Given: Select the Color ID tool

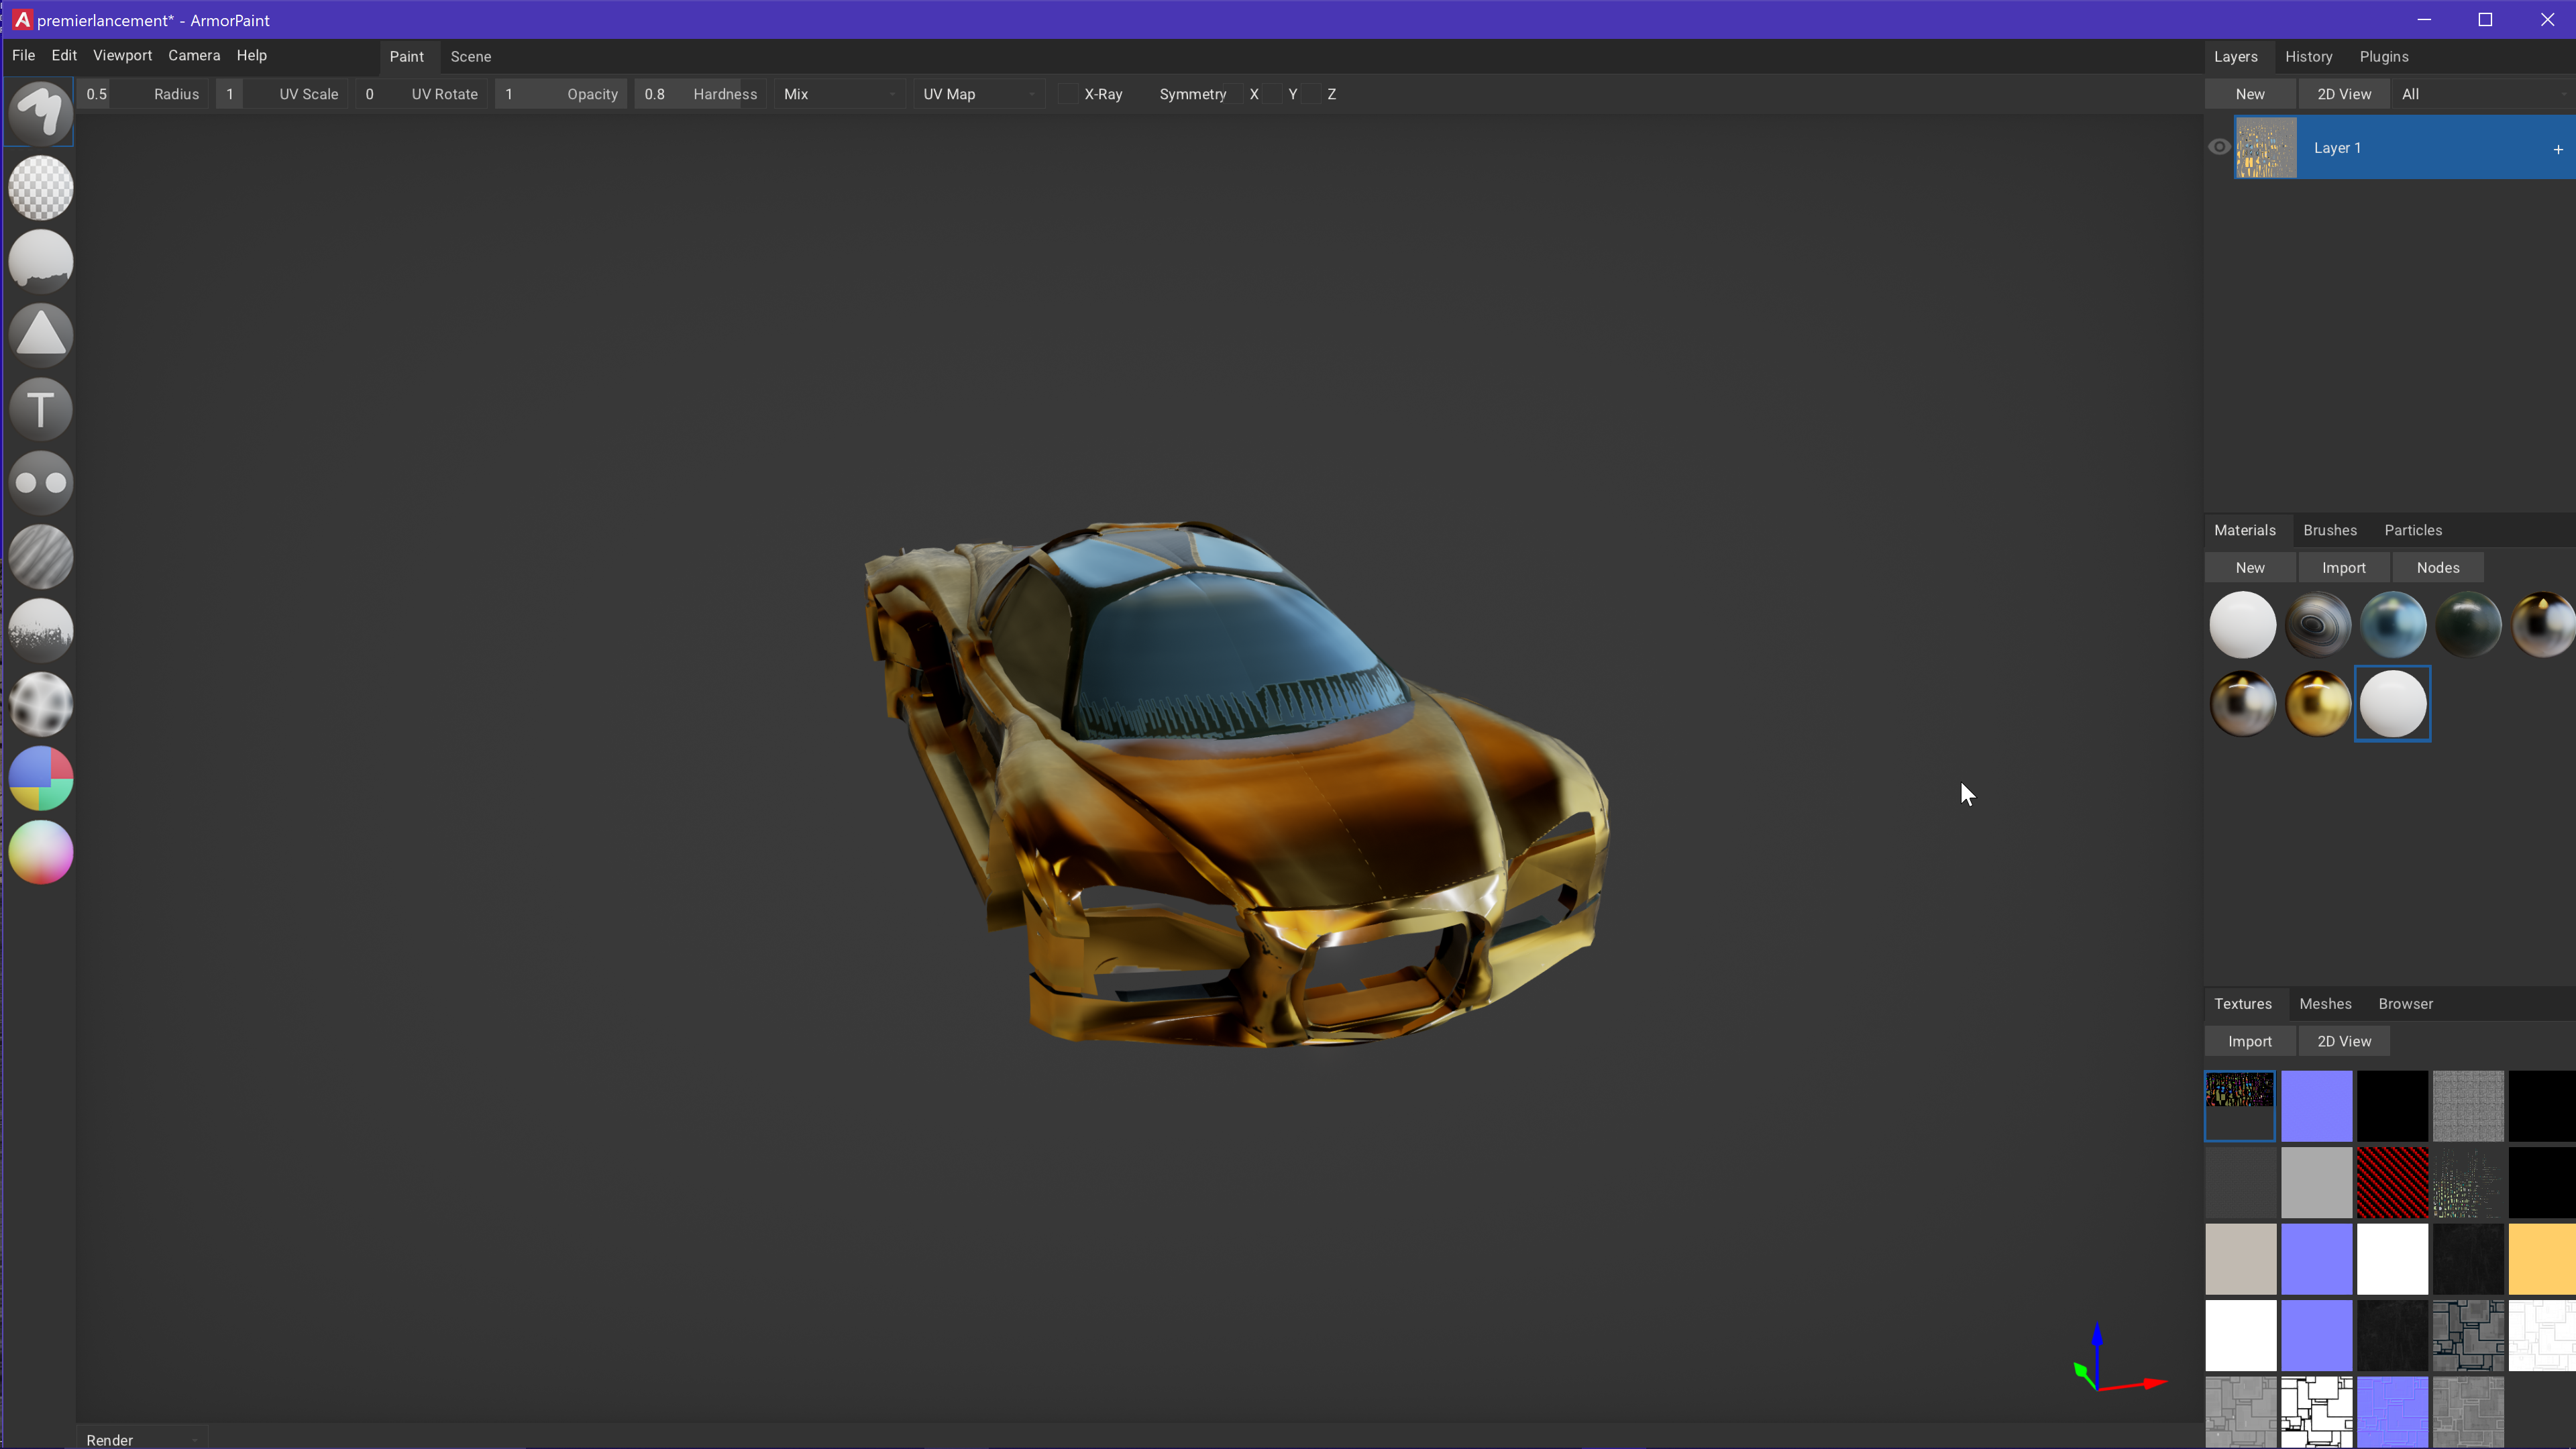Looking at the screenshot, I should tap(41, 779).
